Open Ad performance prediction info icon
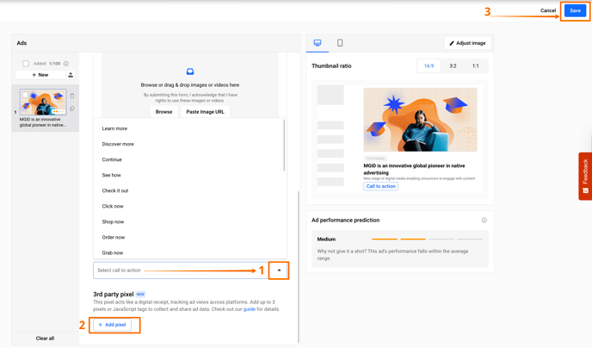The height and width of the screenshot is (348, 592). (484, 221)
